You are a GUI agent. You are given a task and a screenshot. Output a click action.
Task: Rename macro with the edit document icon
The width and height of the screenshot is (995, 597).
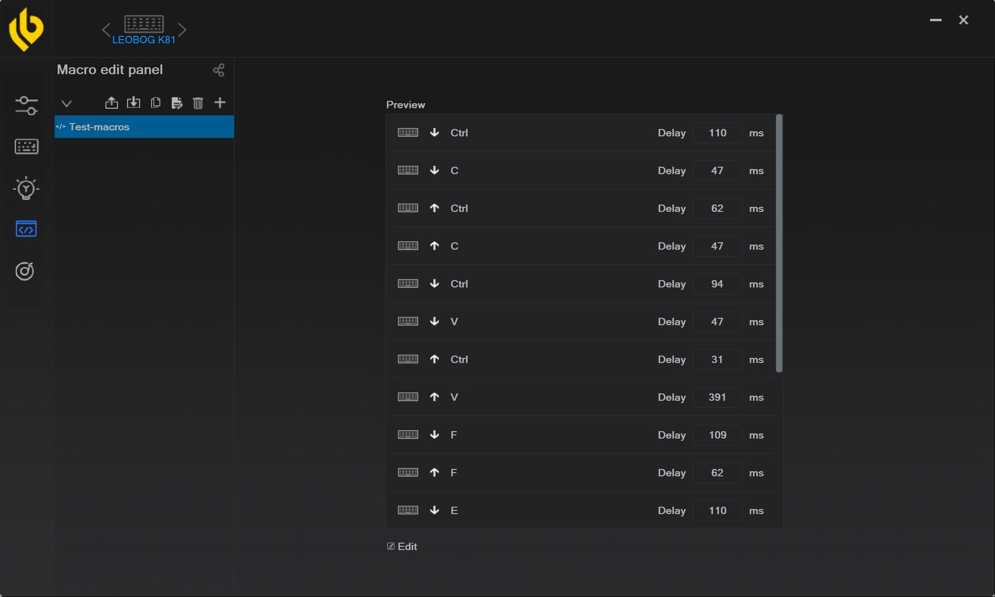tap(177, 103)
